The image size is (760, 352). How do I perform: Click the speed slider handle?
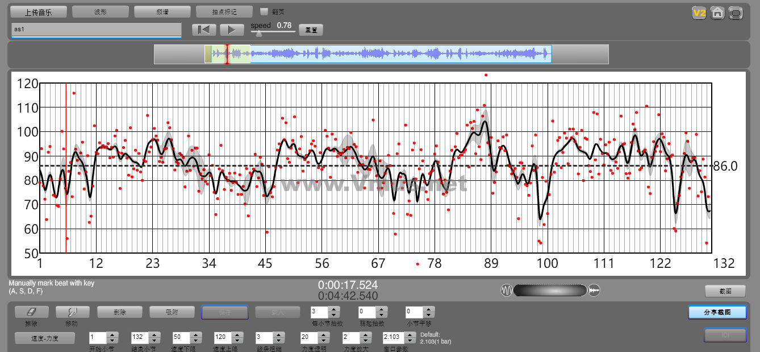pyautogui.click(x=259, y=33)
